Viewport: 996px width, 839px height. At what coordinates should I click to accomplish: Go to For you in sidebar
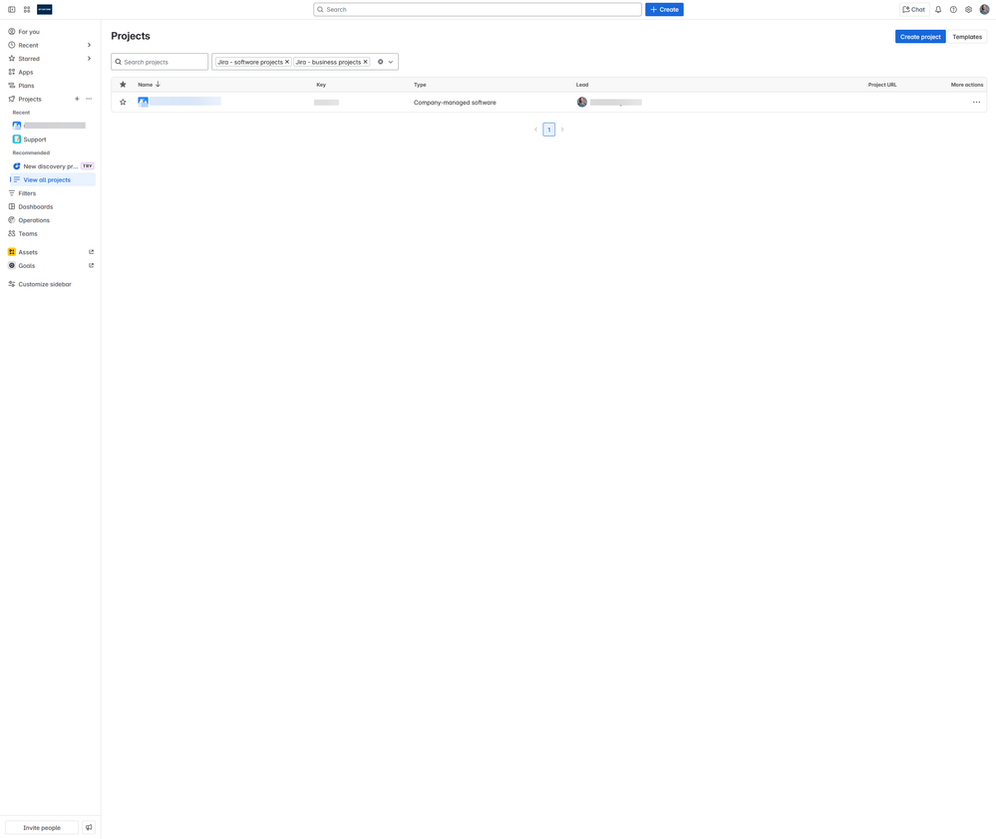coord(51,32)
